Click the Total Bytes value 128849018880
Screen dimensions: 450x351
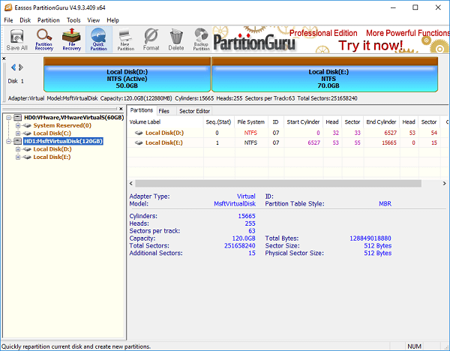tap(370, 238)
